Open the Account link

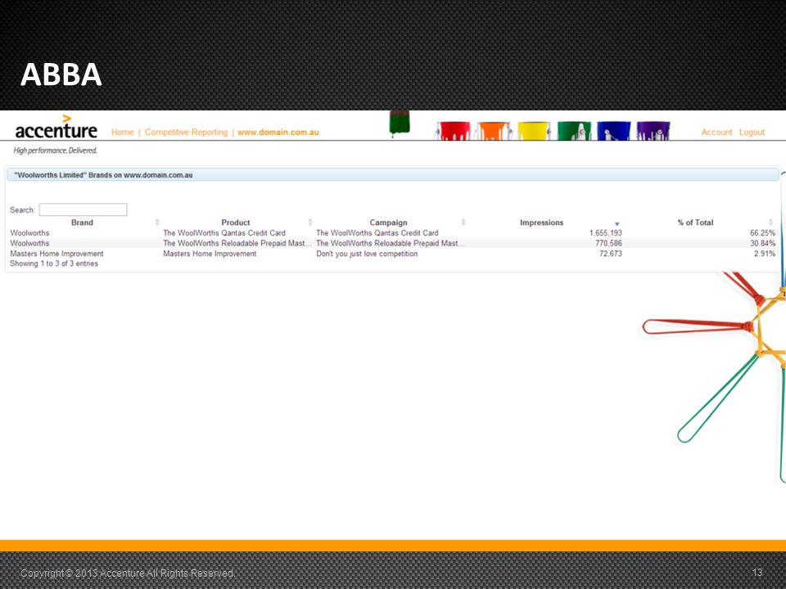(716, 133)
